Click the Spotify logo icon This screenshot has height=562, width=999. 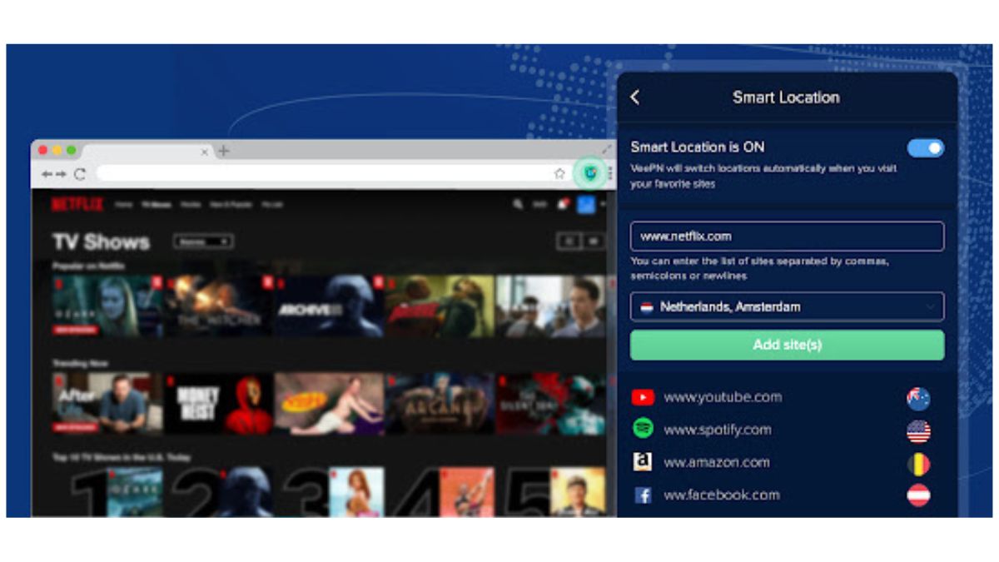point(643,430)
